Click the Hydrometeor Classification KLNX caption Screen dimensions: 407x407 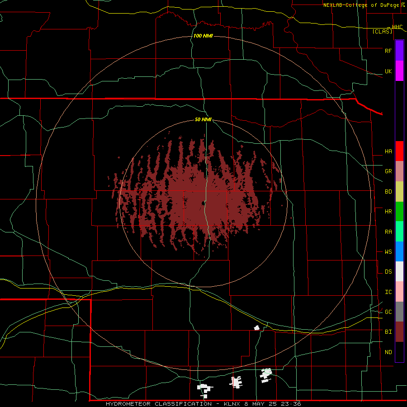pyautogui.click(x=203, y=404)
